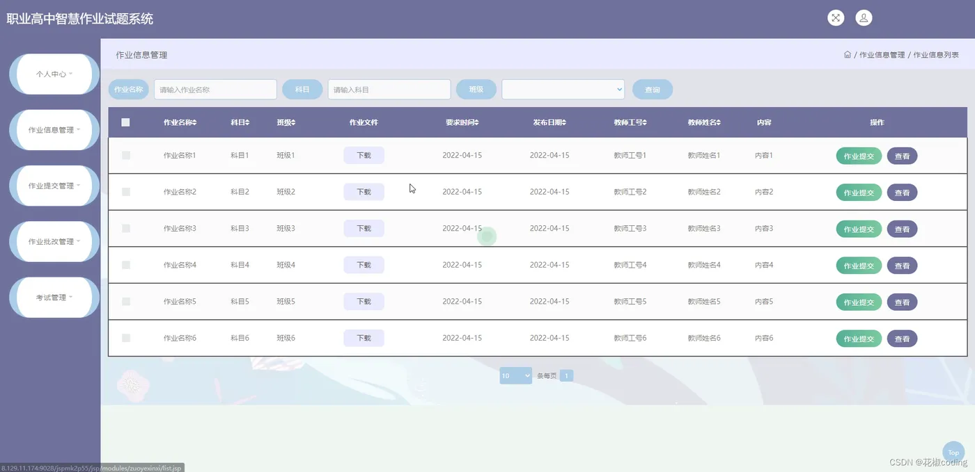Click the 职业高中智慧作业试题系统 title
Screen dimensions: 975x472
79,19
